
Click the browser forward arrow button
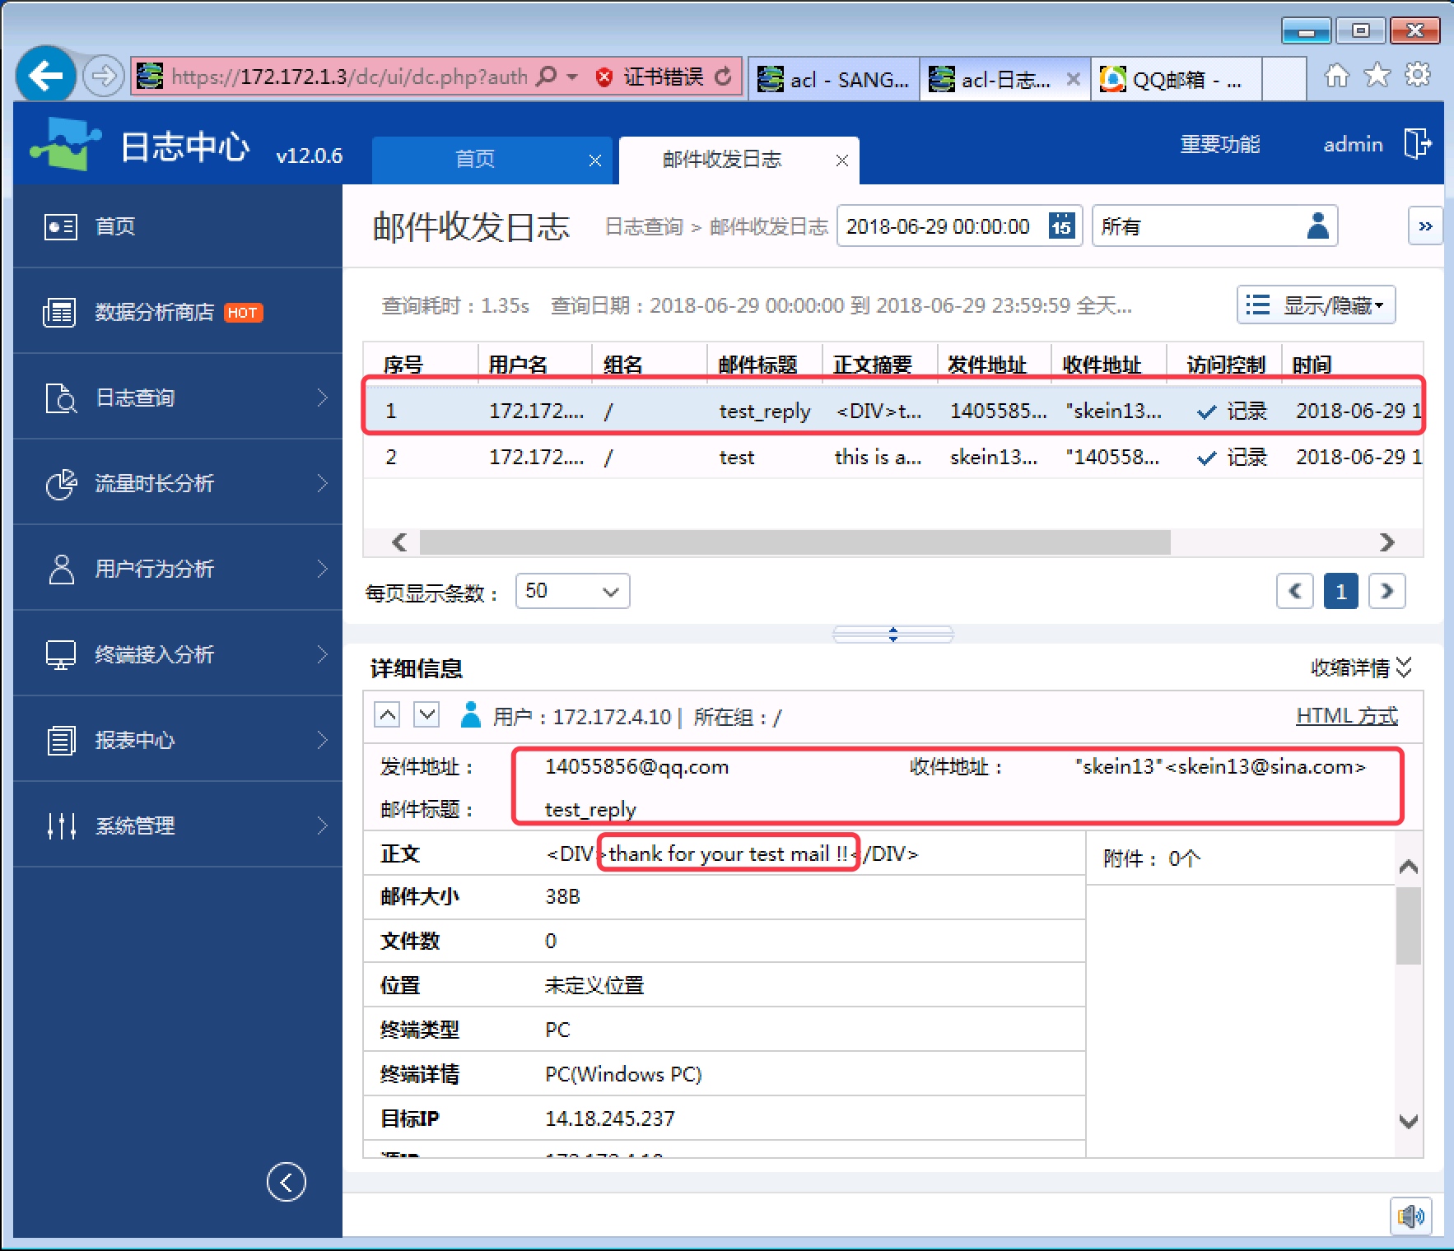coord(103,77)
